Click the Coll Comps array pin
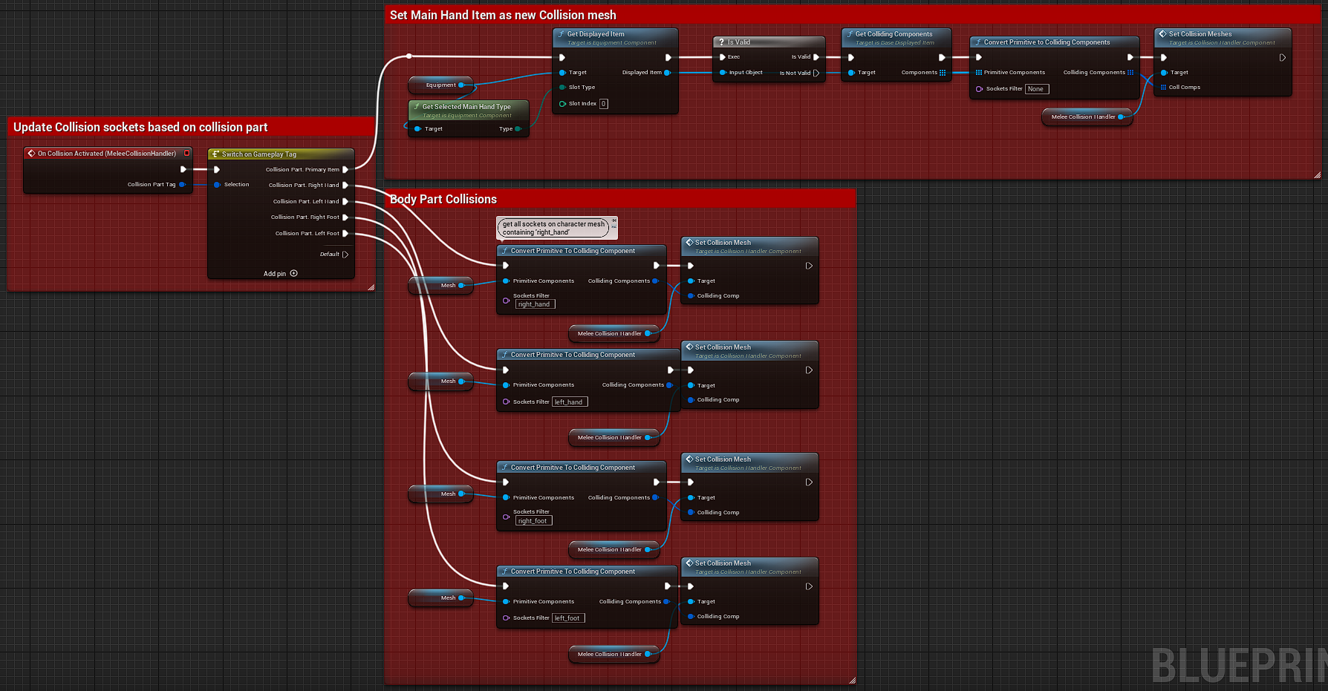The height and width of the screenshot is (691, 1328). (x=1163, y=88)
